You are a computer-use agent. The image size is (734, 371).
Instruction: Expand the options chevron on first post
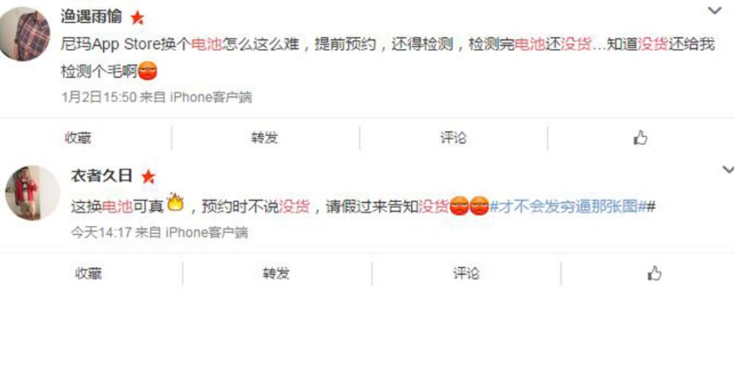pos(715,11)
